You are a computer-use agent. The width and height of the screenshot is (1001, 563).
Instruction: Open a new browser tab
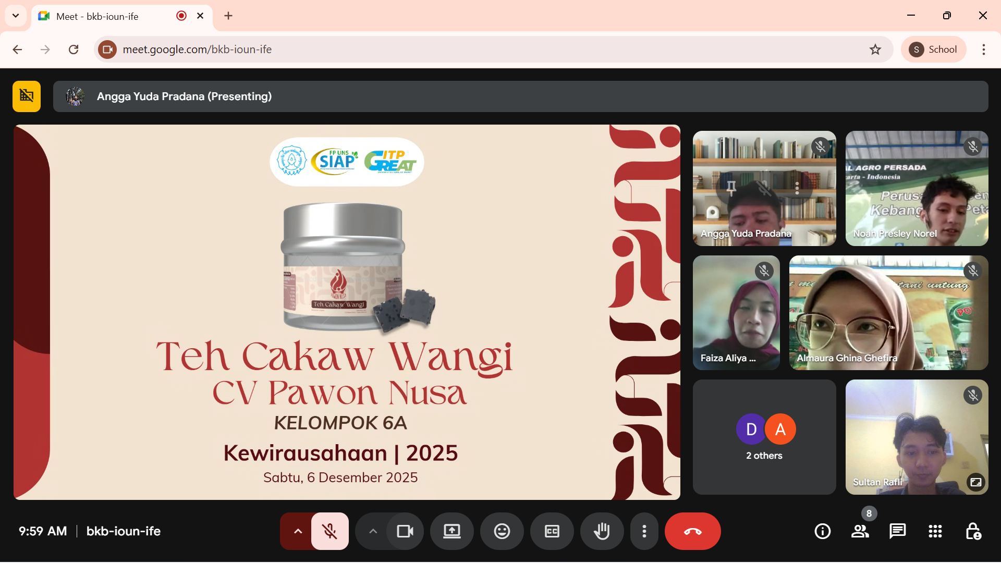click(228, 16)
